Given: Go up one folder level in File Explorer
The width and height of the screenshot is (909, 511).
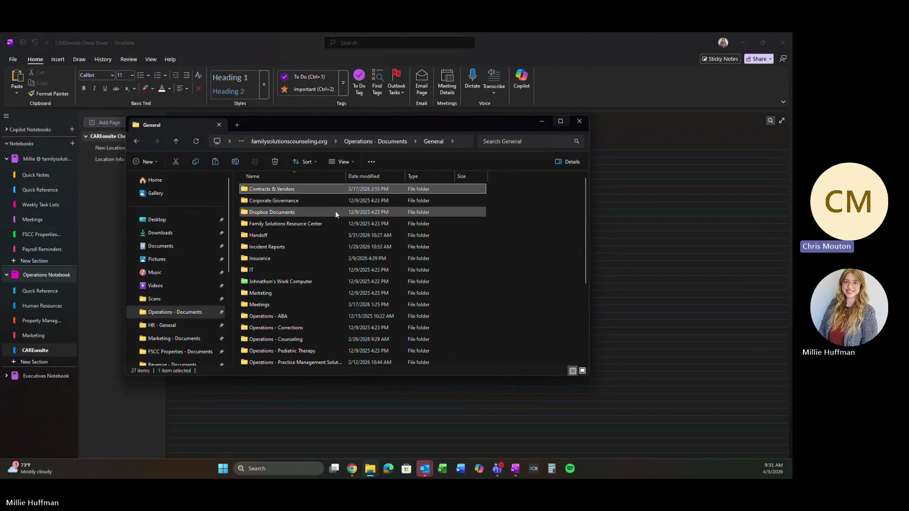Looking at the screenshot, I should point(176,141).
